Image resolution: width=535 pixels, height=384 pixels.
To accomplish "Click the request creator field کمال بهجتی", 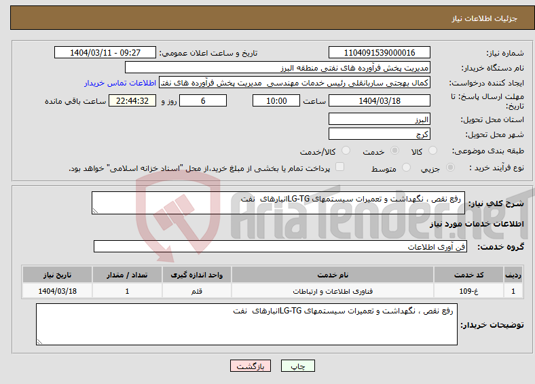I will (x=295, y=83).
